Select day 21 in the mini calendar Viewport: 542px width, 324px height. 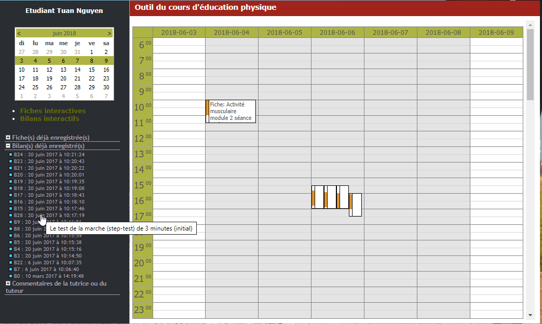(x=77, y=78)
